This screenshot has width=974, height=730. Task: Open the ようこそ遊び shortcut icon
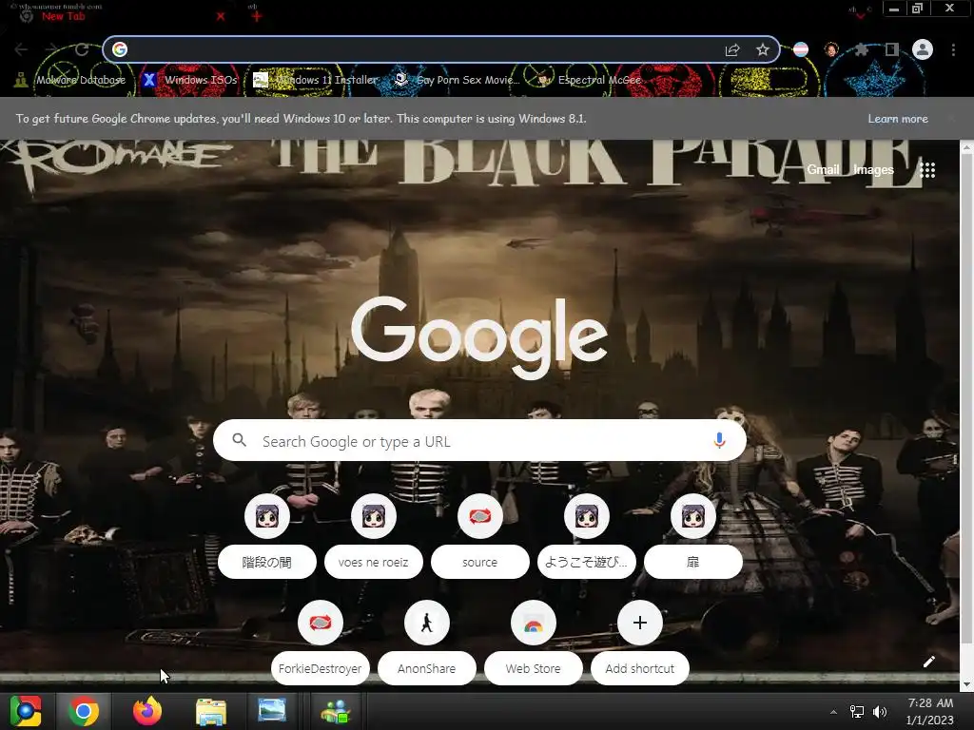(587, 516)
